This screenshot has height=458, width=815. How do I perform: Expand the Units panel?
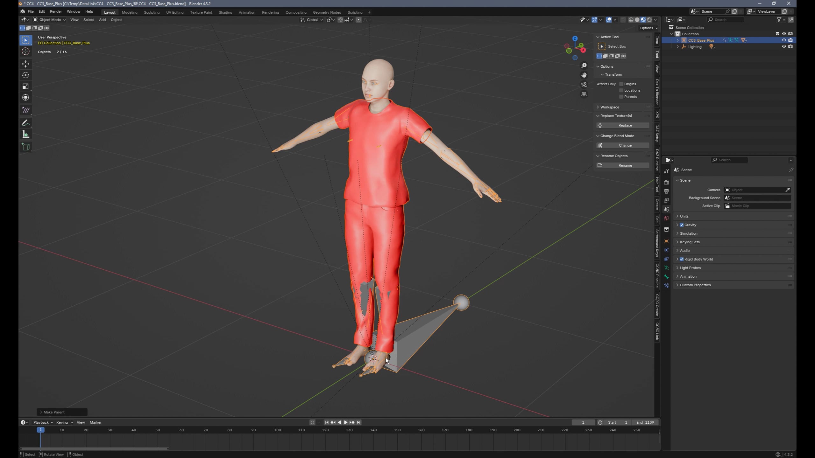coord(684,216)
